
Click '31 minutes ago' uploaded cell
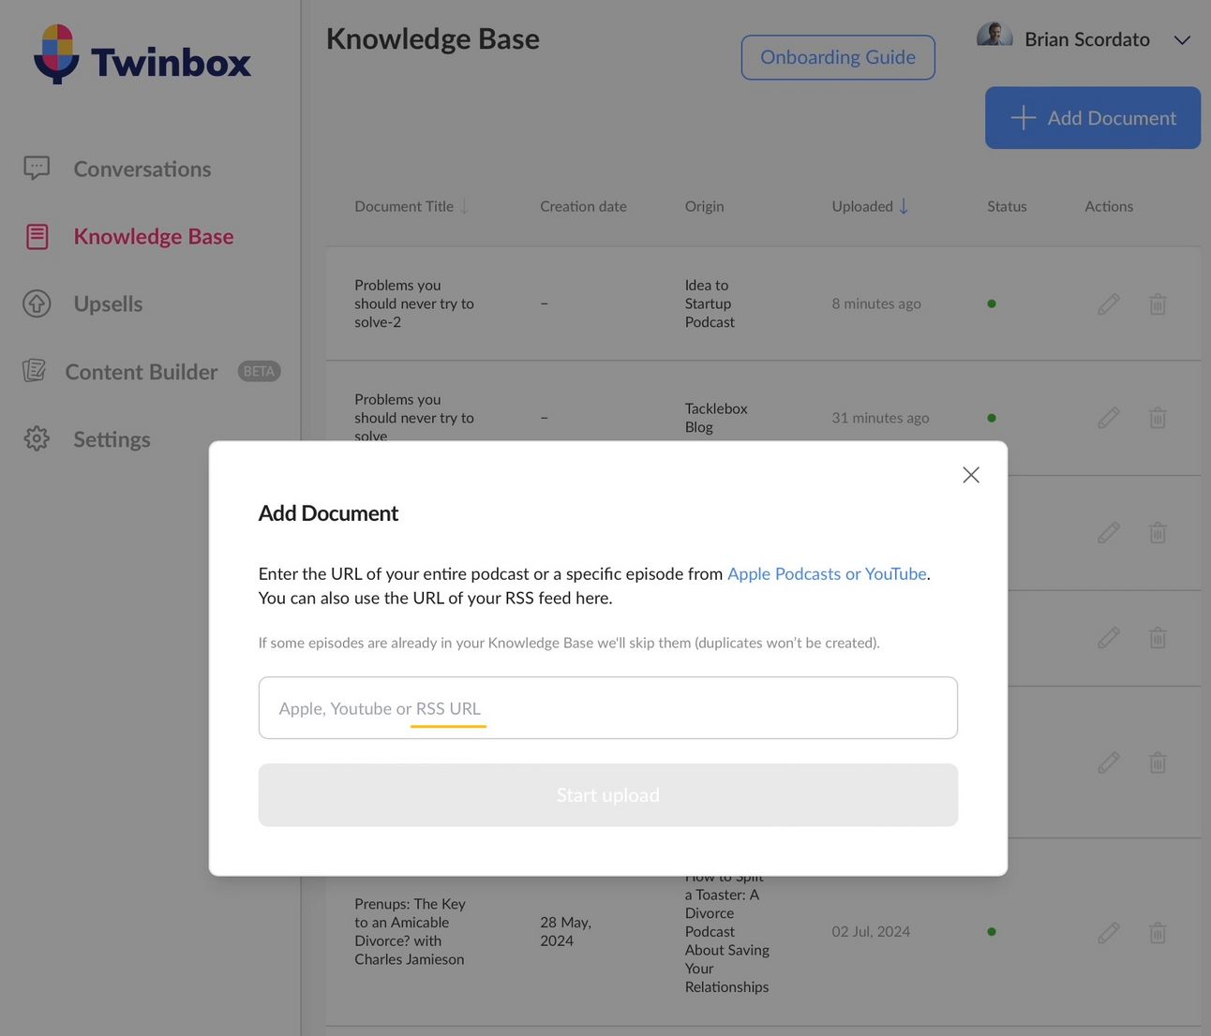[880, 418]
